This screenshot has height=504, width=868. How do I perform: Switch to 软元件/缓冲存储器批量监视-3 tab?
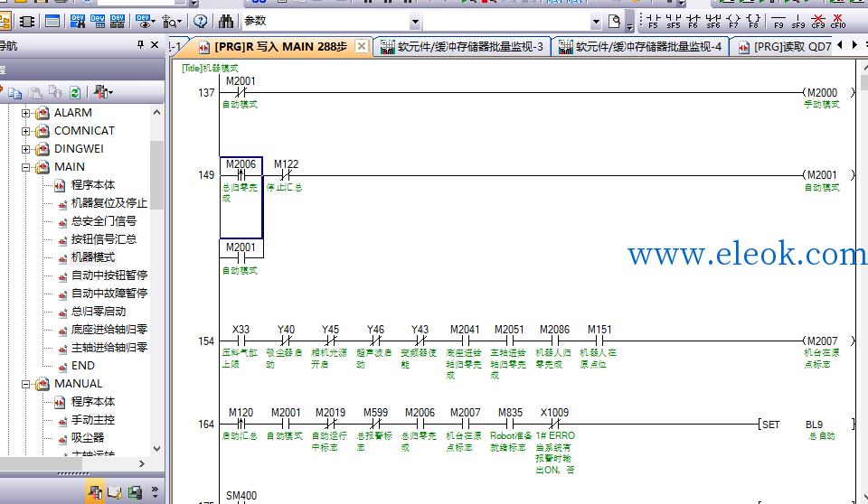[462, 47]
